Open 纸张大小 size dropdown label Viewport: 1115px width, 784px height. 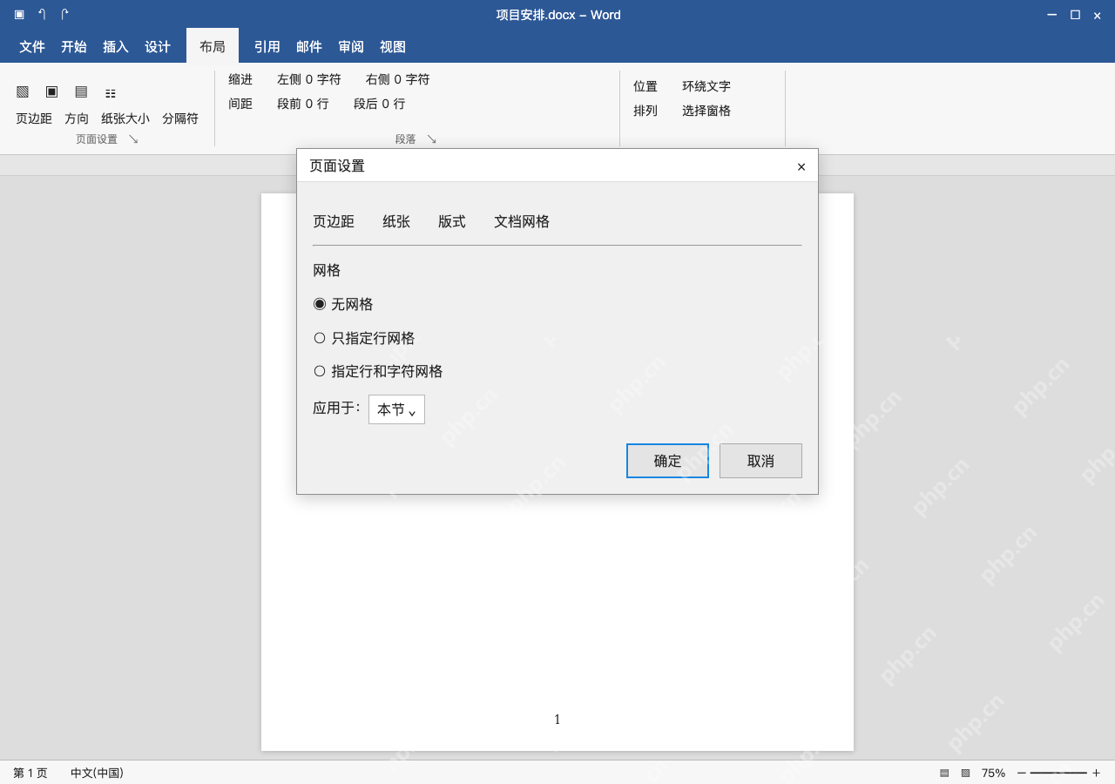tap(125, 118)
